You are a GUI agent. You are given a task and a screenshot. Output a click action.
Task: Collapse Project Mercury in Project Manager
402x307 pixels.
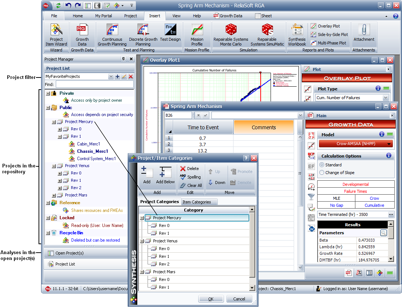click(x=54, y=122)
